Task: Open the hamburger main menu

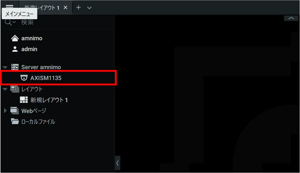Action: point(9,6)
